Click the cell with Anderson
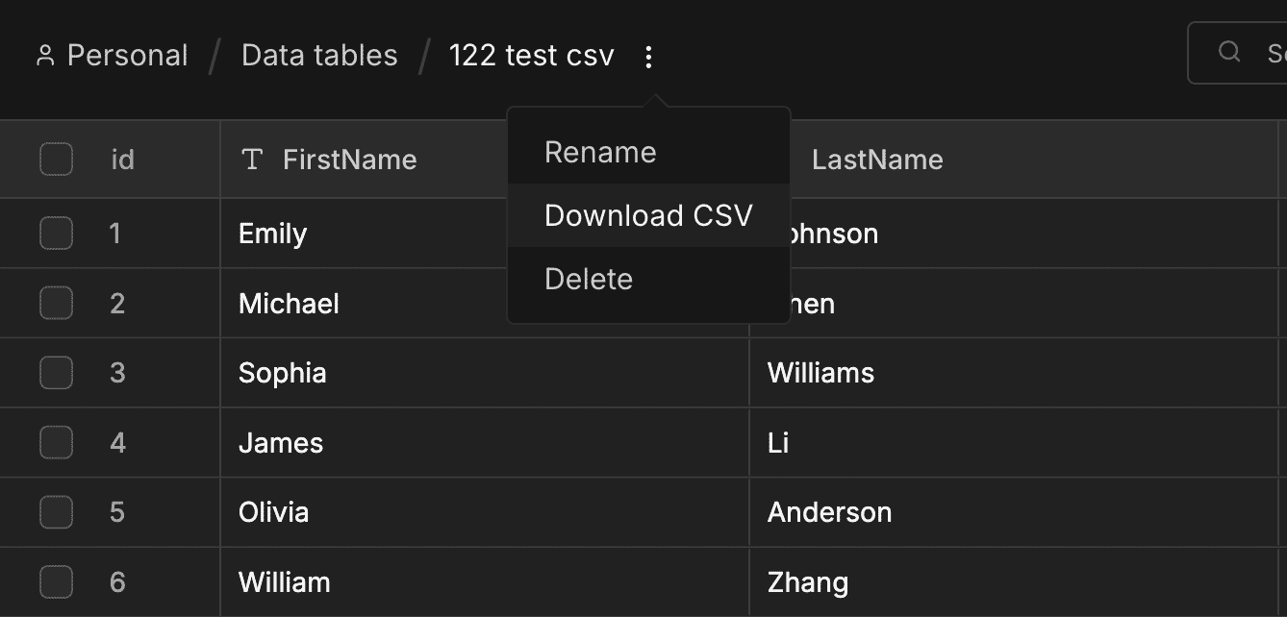Screen dimensions: 1287x617 coord(829,511)
